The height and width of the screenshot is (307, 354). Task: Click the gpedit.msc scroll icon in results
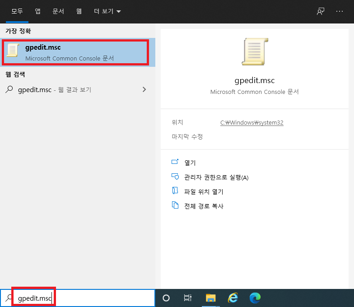13,50
